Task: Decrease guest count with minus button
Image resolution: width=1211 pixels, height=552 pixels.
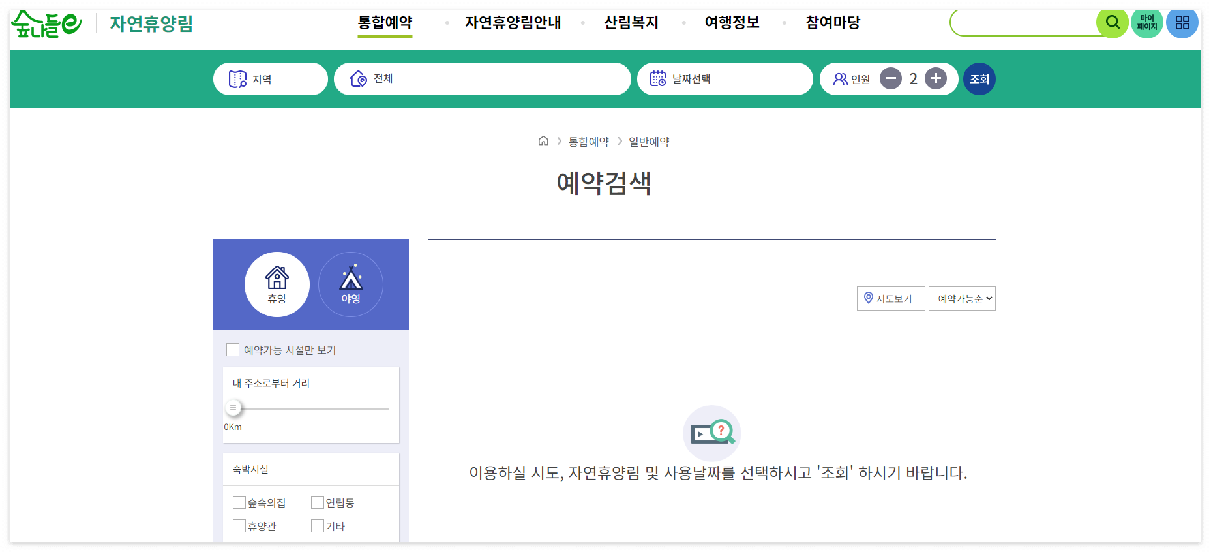Action: pos(891,79)
